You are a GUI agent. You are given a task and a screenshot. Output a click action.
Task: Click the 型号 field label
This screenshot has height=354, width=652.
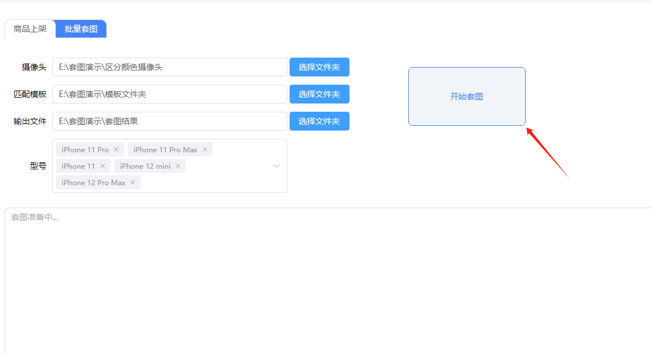(x=38, y=166)
